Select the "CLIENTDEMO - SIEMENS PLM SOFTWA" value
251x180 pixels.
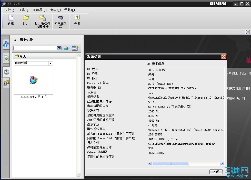coord(172,88)
